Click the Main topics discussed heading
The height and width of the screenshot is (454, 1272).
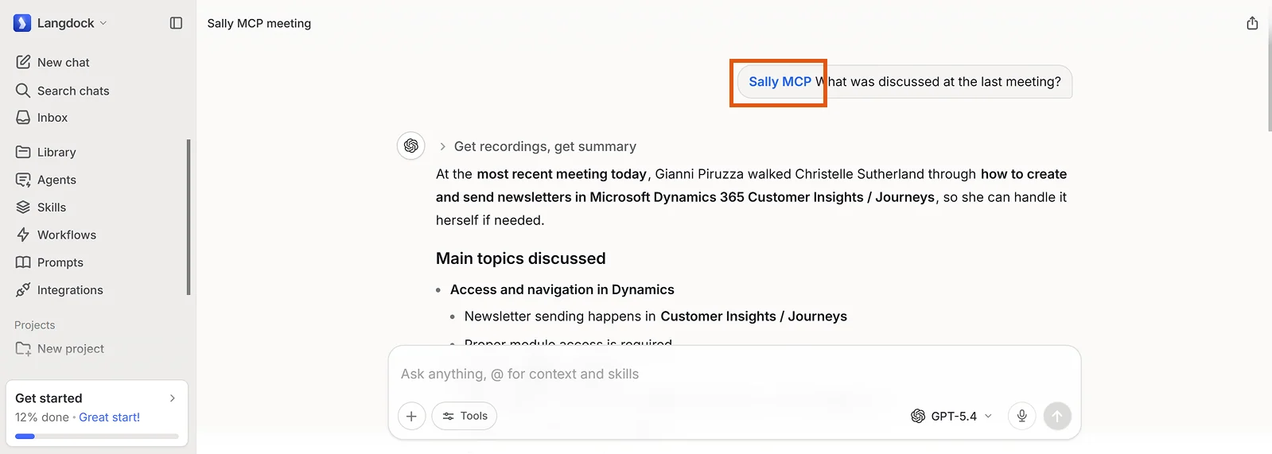click(521, 258)
